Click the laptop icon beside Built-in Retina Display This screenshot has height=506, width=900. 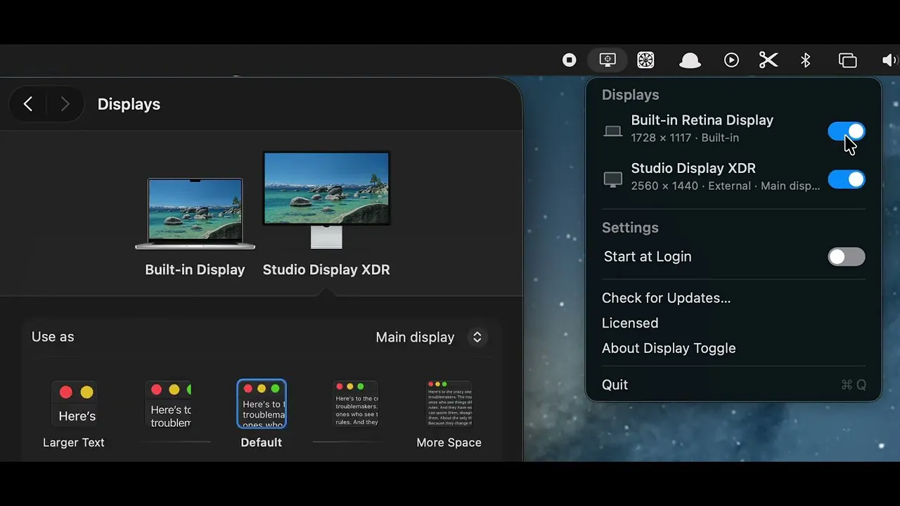613,131
